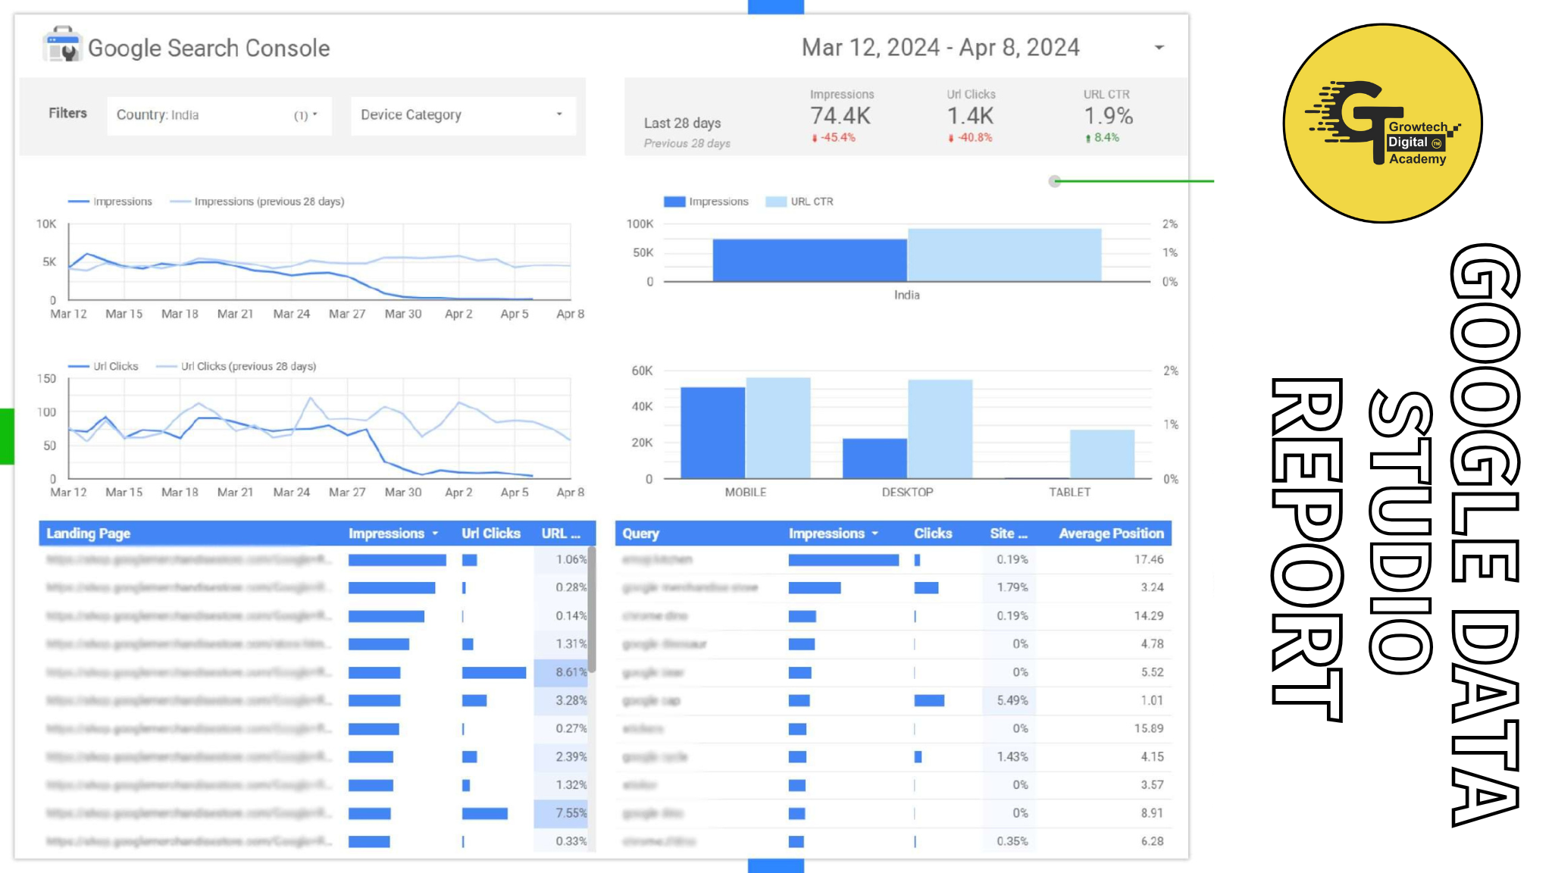Click the Landing Page column header
The height and width of the screenshot is (873, 1552).
point(89,533)
